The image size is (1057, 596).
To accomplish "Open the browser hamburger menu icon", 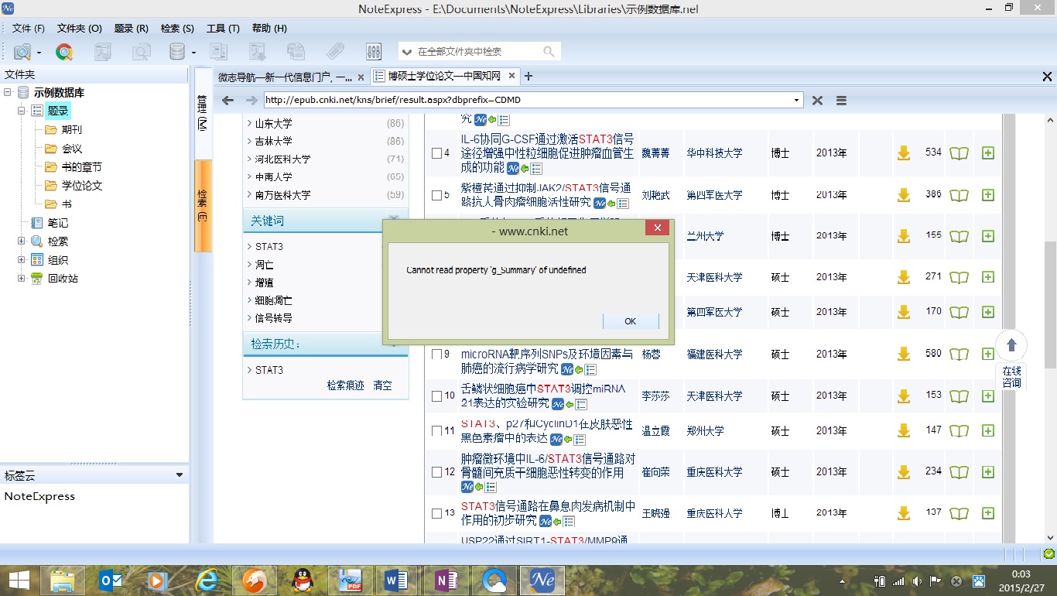I will click(841, 101).
